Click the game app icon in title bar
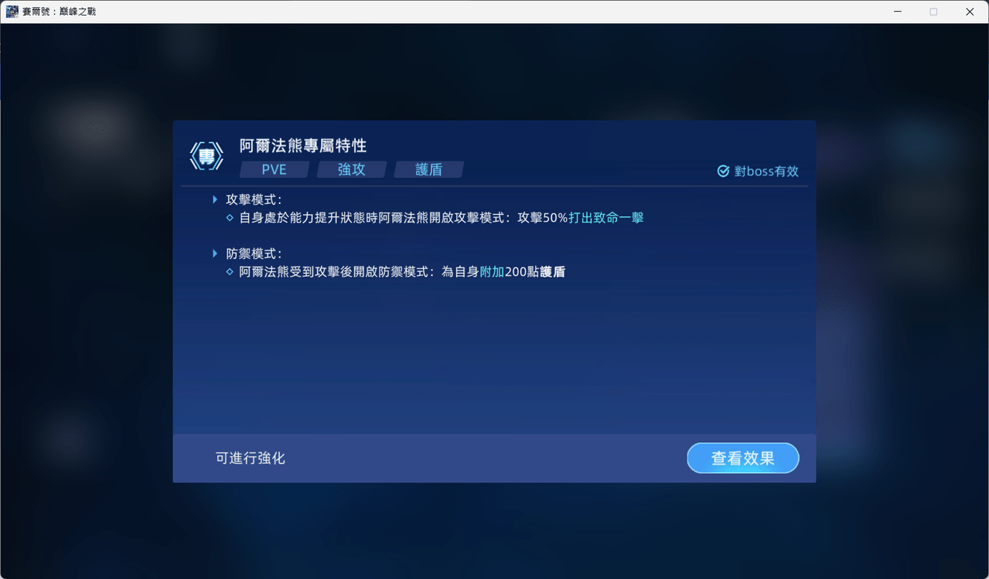The height and width of the screenshot is (579, 989). 12,12
